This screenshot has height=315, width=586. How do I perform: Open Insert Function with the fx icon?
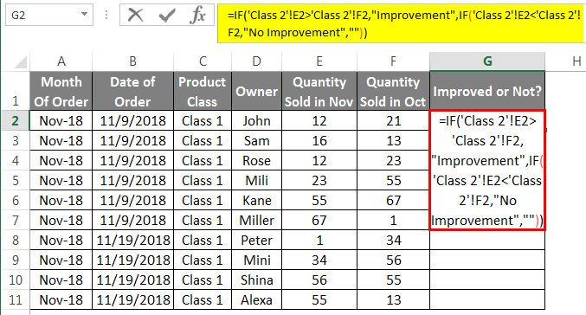point(197,16)
